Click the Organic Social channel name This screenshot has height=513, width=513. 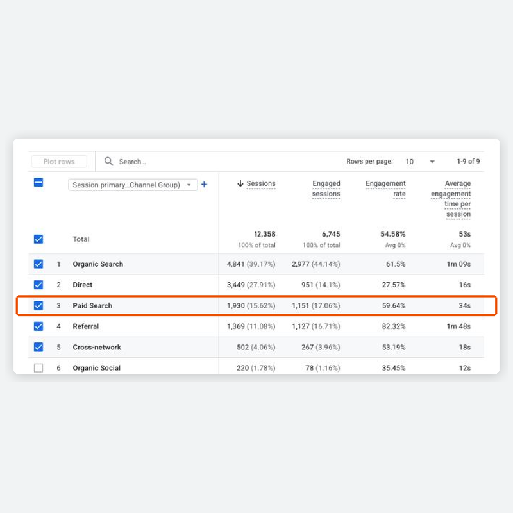(97, 367)
